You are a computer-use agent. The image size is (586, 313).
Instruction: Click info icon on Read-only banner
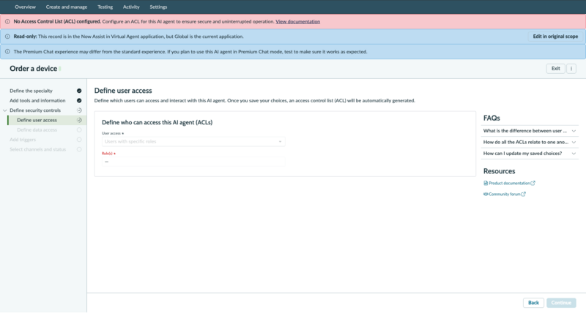(7, 37)
